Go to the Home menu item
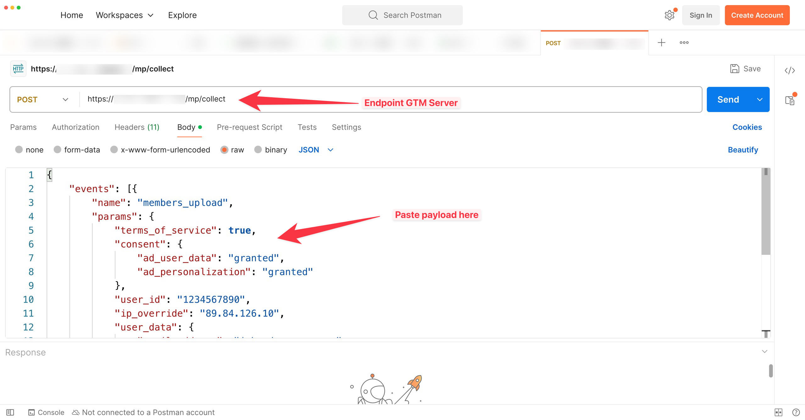Screen dimensions: 805x420 72,15
